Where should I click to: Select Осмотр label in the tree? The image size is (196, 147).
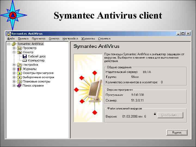click(28, 52)
